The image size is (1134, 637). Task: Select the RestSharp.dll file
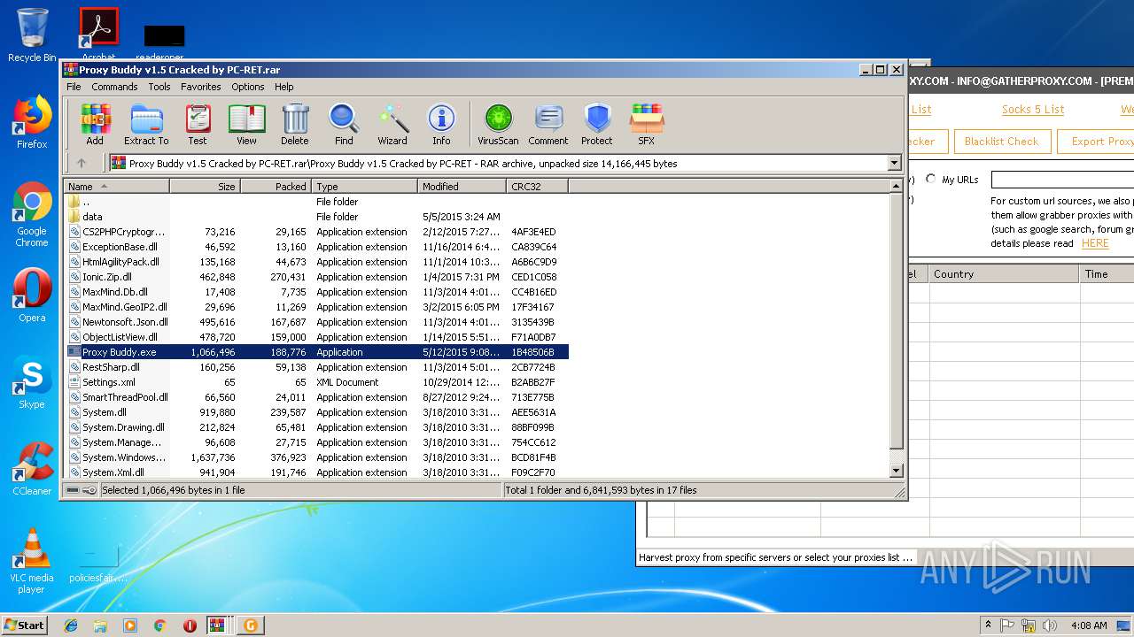315,367
